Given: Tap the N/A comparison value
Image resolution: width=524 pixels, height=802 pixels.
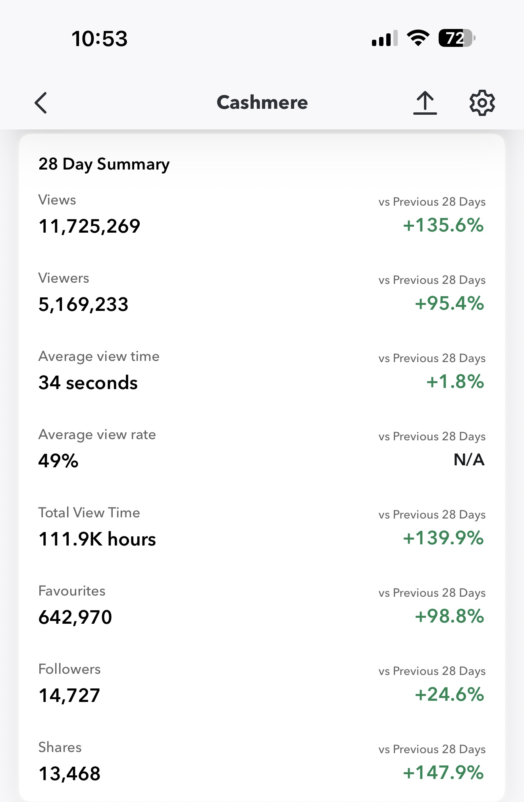Looking at the screenshot, I should coord(469,460).
